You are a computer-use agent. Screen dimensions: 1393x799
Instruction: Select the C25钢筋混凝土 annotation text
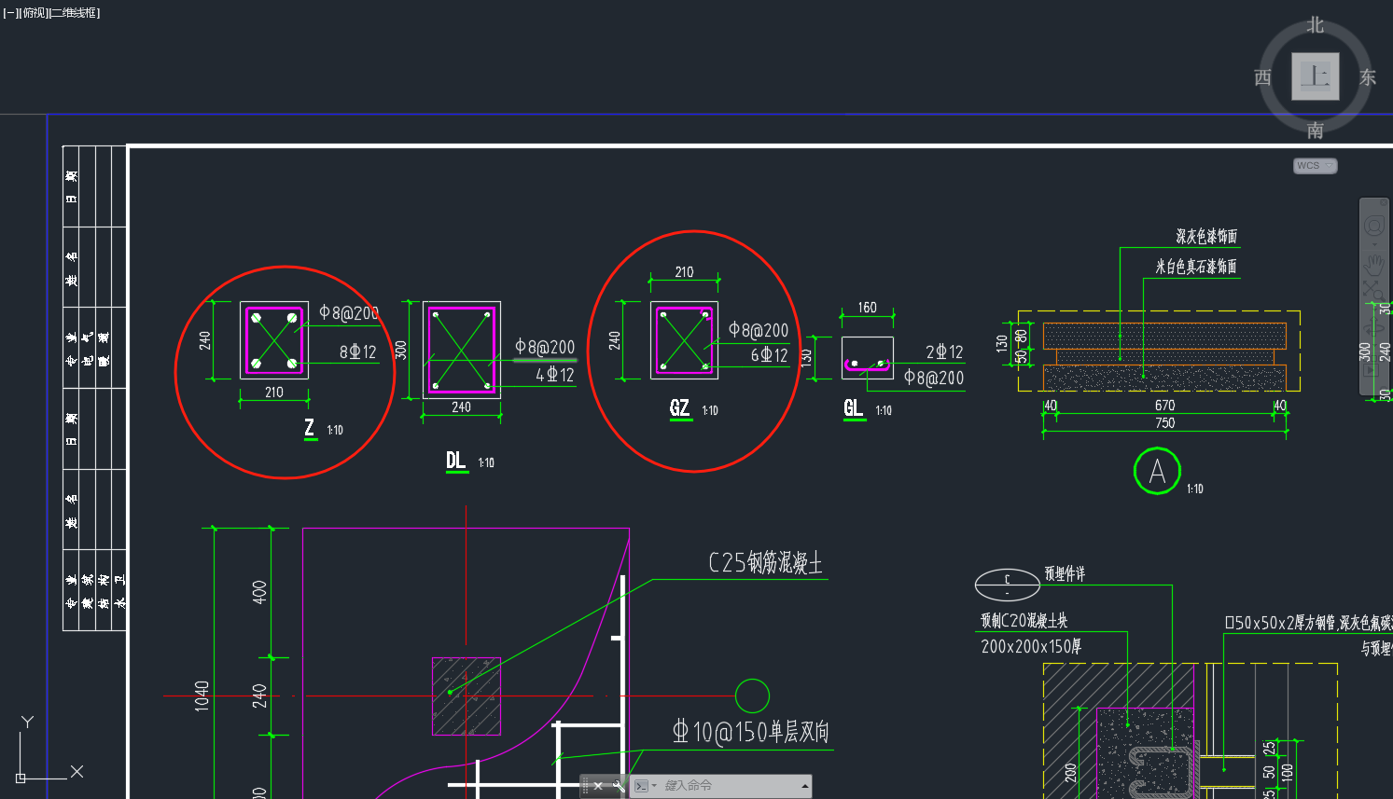765,562
